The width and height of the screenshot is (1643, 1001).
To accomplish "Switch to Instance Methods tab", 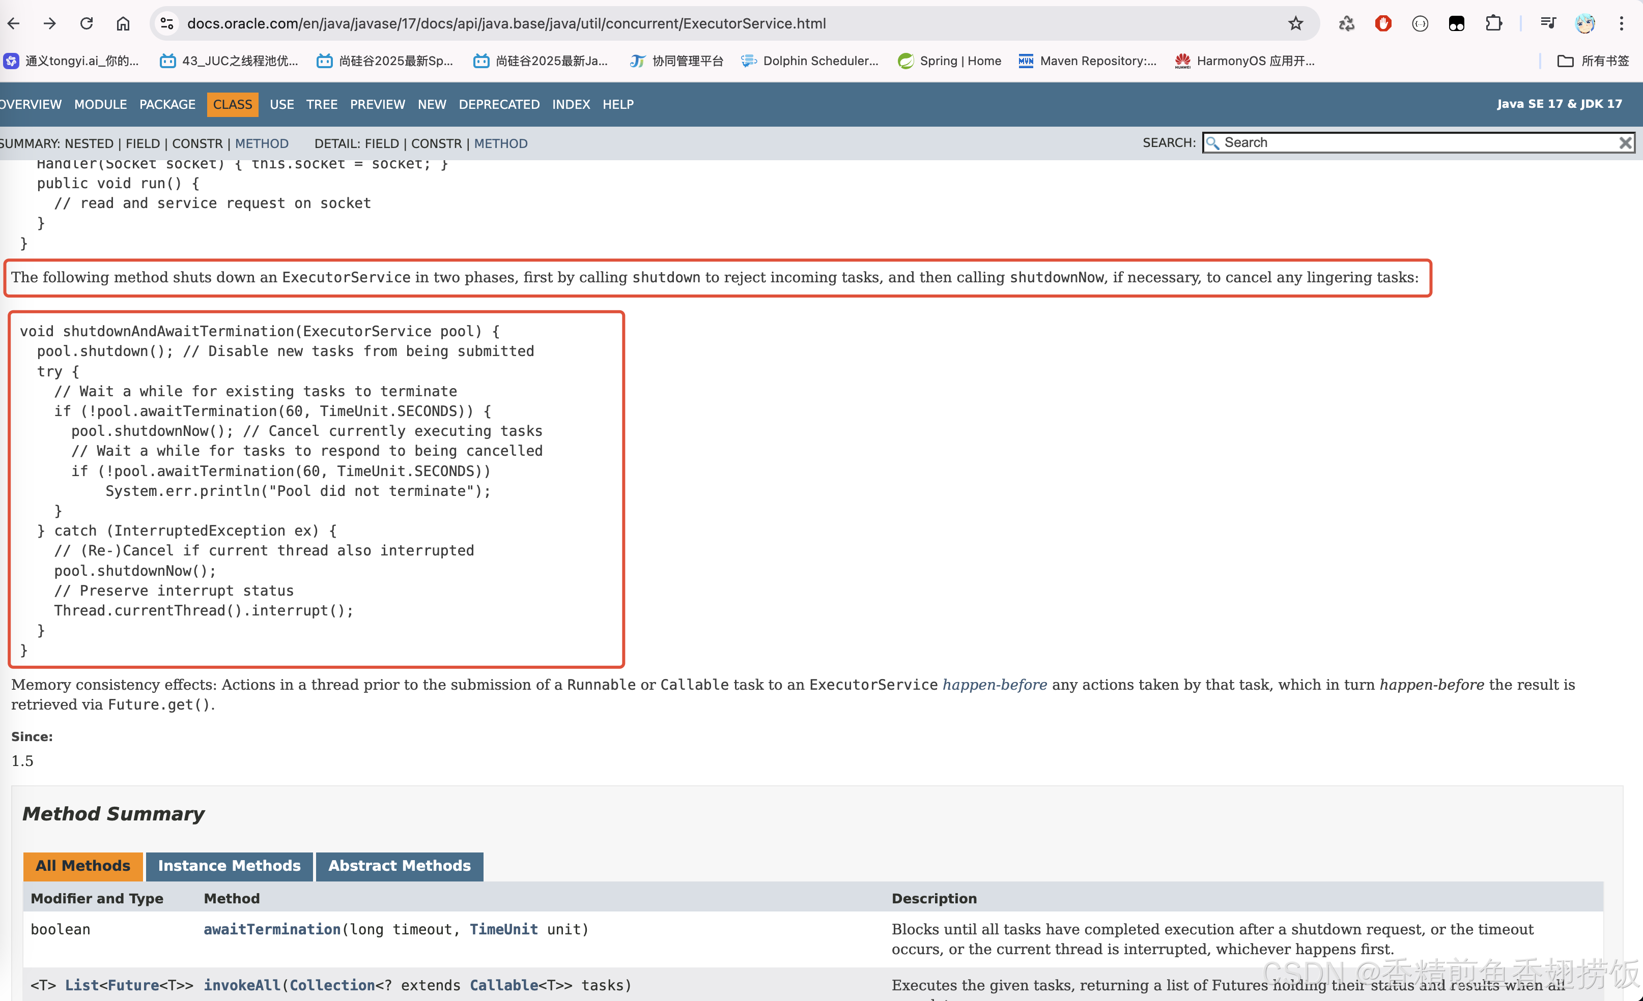I will pos(229,866).
